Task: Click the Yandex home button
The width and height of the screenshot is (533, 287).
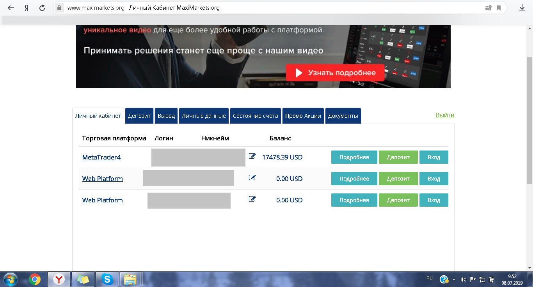Action: tap(27, 8)
